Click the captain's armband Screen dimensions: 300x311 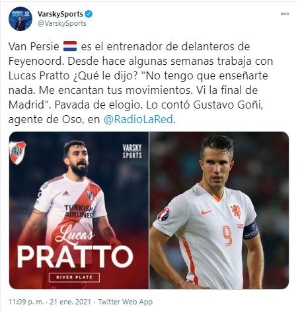coord(250,230)
